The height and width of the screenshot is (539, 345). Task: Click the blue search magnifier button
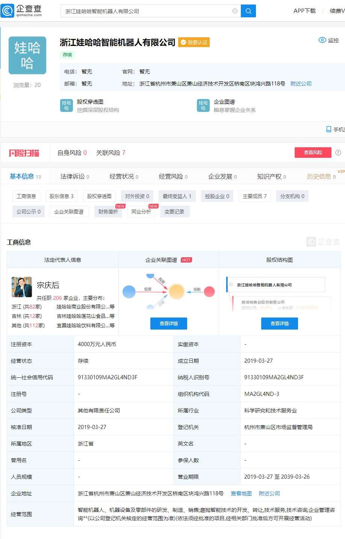248,11
